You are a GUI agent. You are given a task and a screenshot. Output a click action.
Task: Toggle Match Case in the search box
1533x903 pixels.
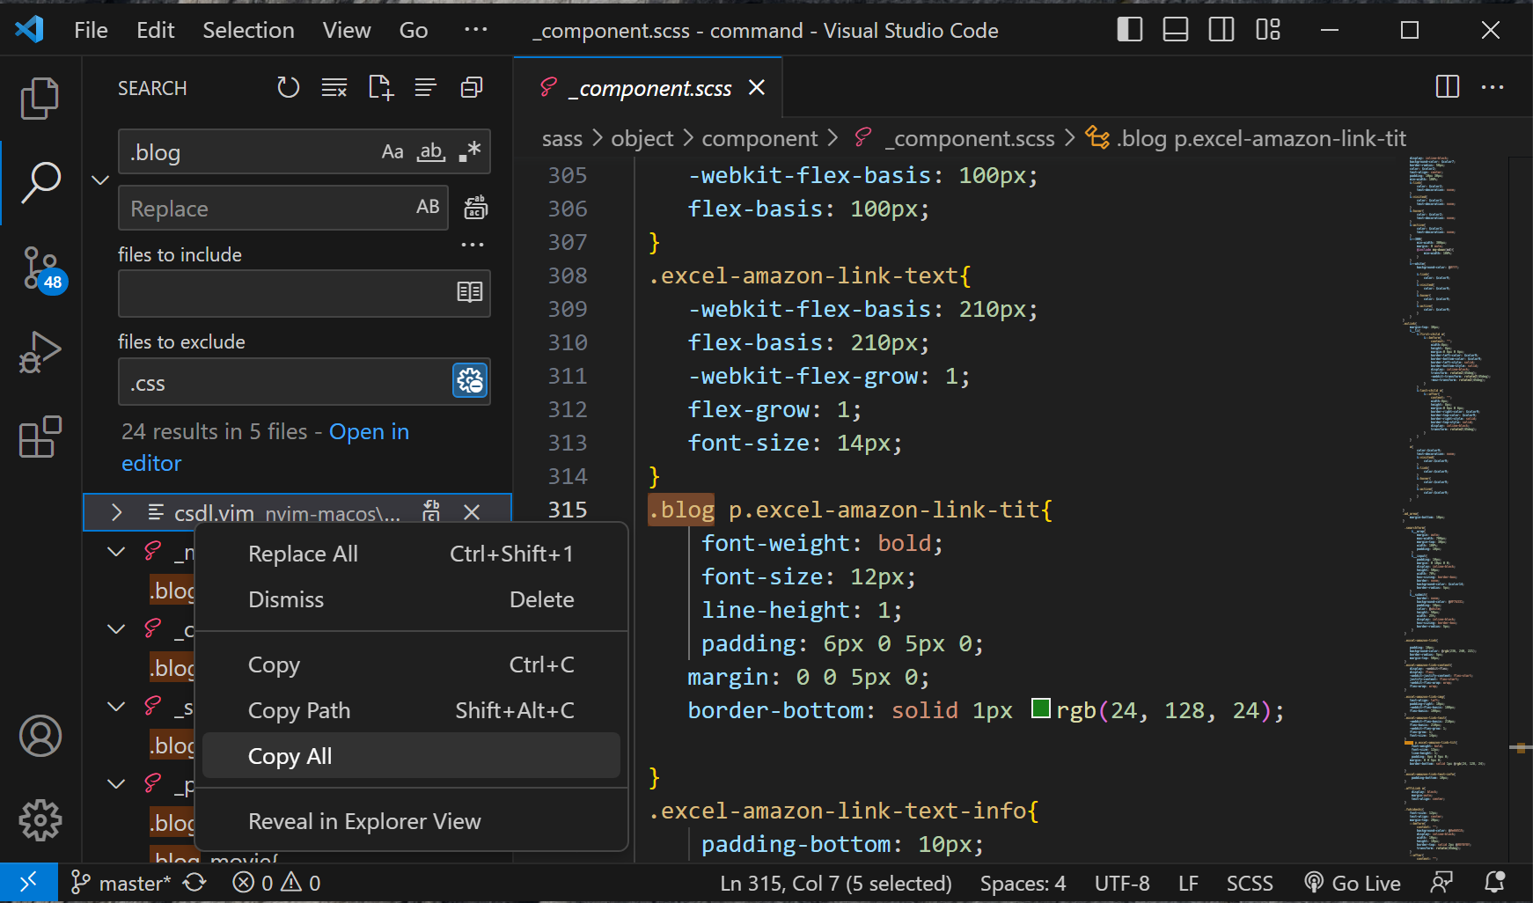pyautogui.click(x=392, y=151)
